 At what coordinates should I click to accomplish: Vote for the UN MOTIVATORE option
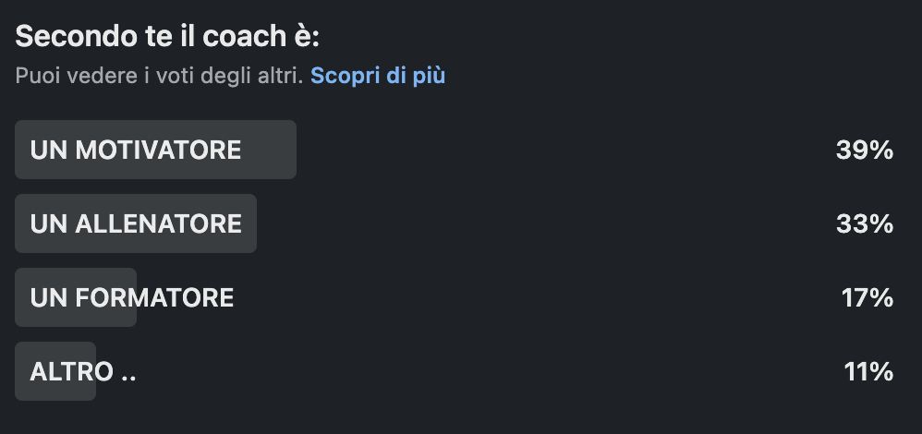click(461, 150)
